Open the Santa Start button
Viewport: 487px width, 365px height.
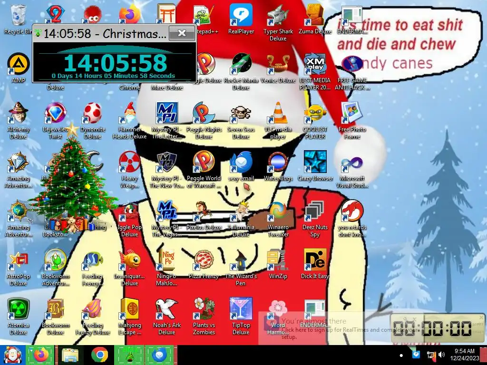click(12, 355)
